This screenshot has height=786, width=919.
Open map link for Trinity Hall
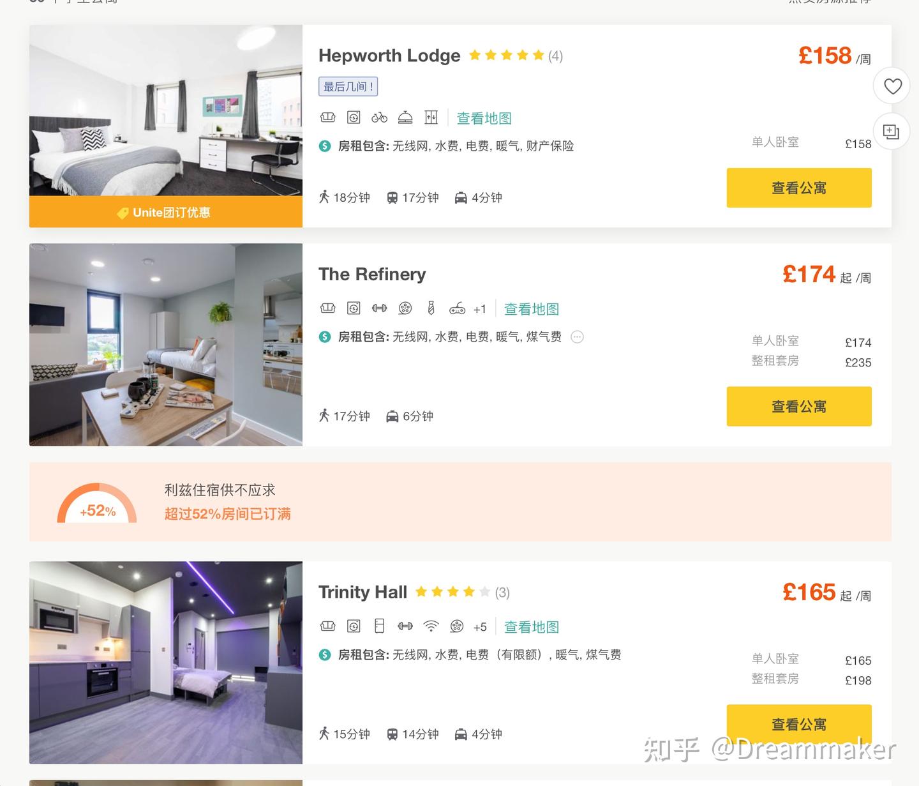pos(532,628)
